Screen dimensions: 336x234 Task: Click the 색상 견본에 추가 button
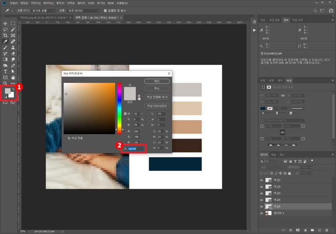coord(157,97)
